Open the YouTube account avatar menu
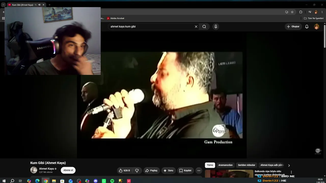Viewport: 326px width, 183px height. point(317,26)
